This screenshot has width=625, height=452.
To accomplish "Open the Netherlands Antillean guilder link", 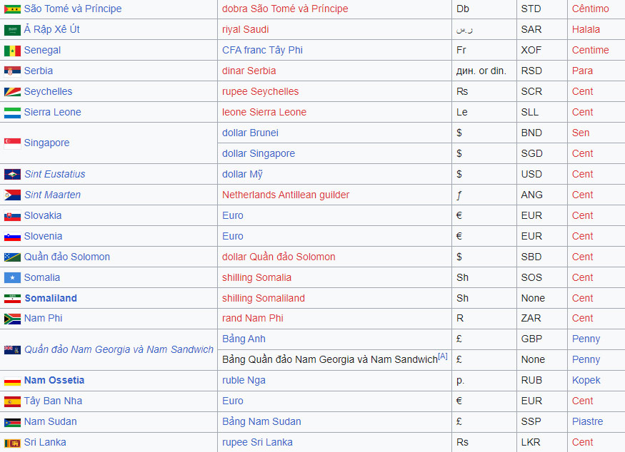I will (x=286, y=195).
